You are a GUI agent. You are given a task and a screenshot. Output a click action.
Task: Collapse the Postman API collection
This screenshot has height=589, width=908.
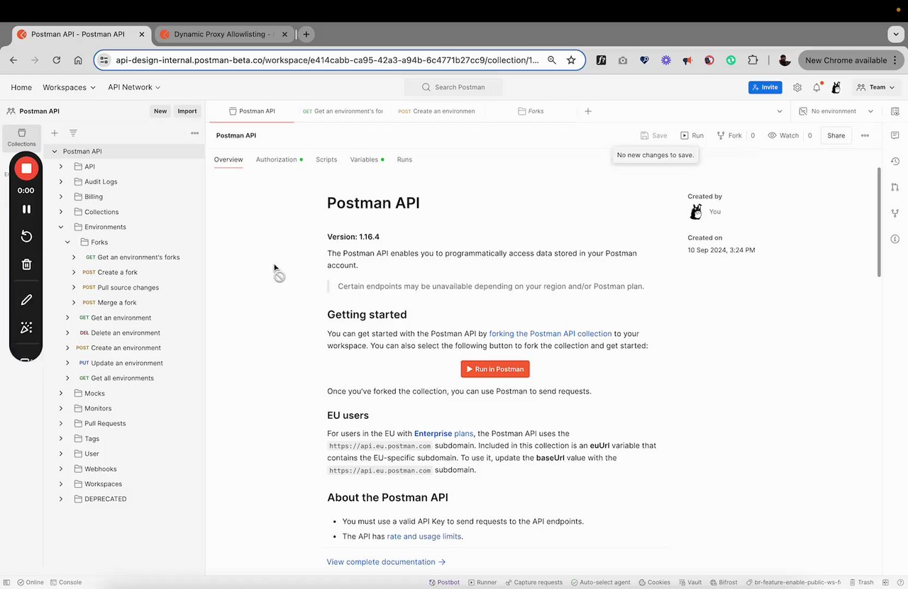click(x=54, y=151)
